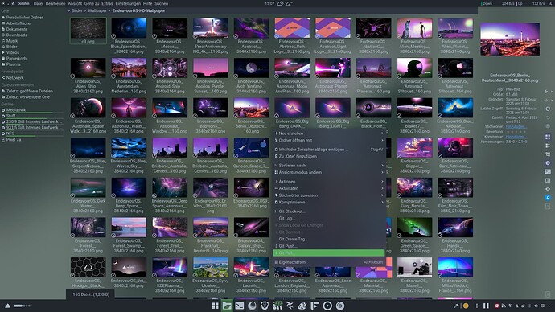Open the EndeavourOS launcher icon at the taskbar's left
The width and height of the screenshot is (555, 312).
[x=7, y=306]
